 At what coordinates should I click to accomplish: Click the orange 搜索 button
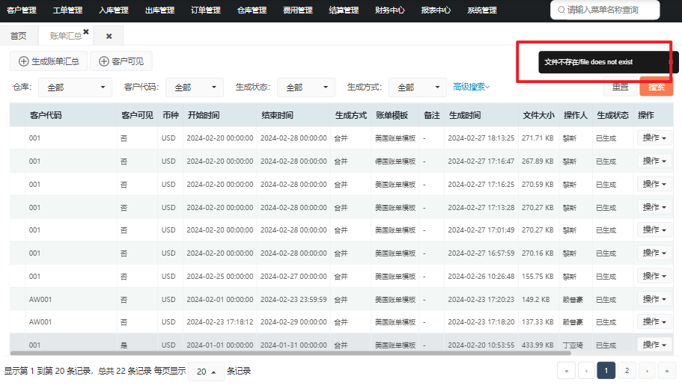pos(657,87)
